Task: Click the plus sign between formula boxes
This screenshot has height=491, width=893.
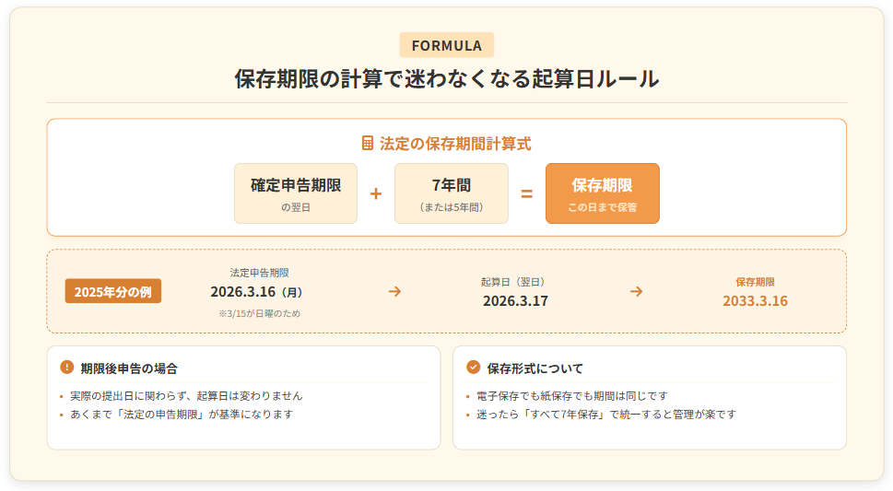Action: point(376,194)
